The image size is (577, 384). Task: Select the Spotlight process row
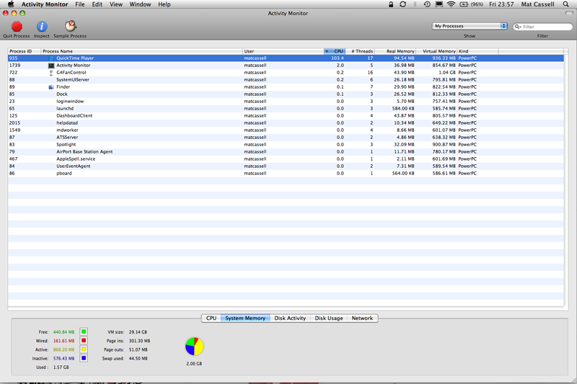(286, 144)
